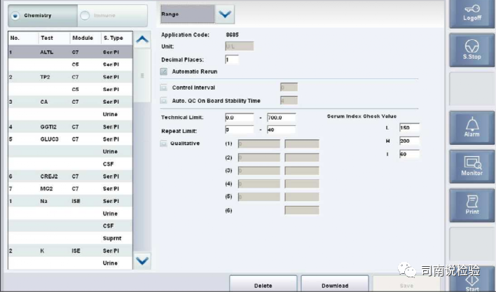Click the Technical Limit upper value 700.0
Image resolution: width=496 pixels, height=292 pixels.
tap(281, 118)
